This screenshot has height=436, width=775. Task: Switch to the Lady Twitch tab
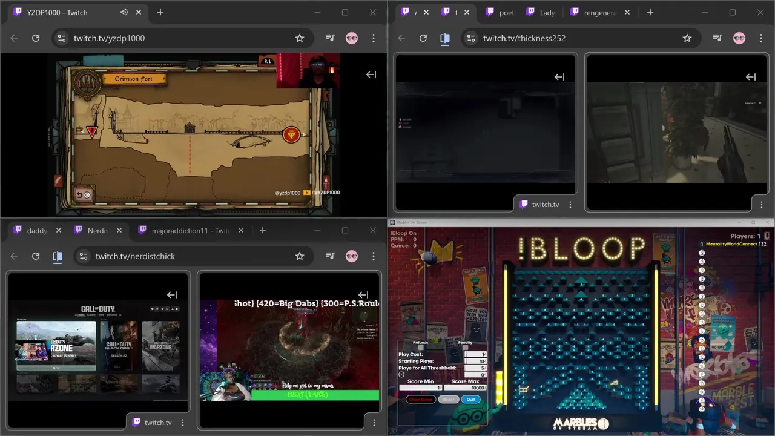(x=540, y=12)
